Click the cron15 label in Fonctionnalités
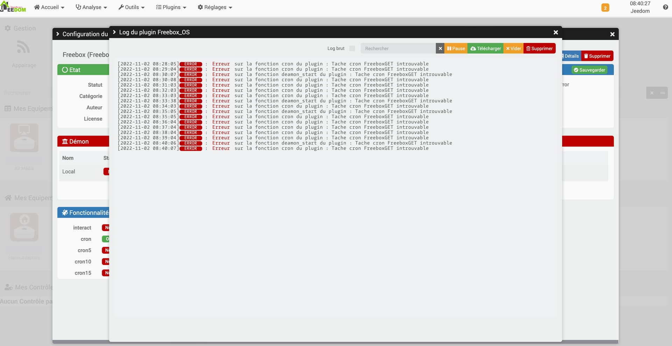 click(x=83, y=273)
